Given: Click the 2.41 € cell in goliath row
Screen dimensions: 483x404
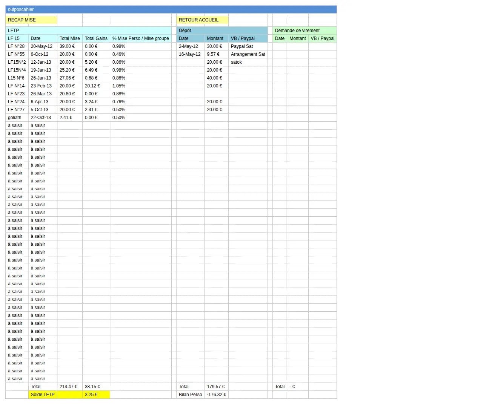Looking at the screenshot, I should [70, 118].
